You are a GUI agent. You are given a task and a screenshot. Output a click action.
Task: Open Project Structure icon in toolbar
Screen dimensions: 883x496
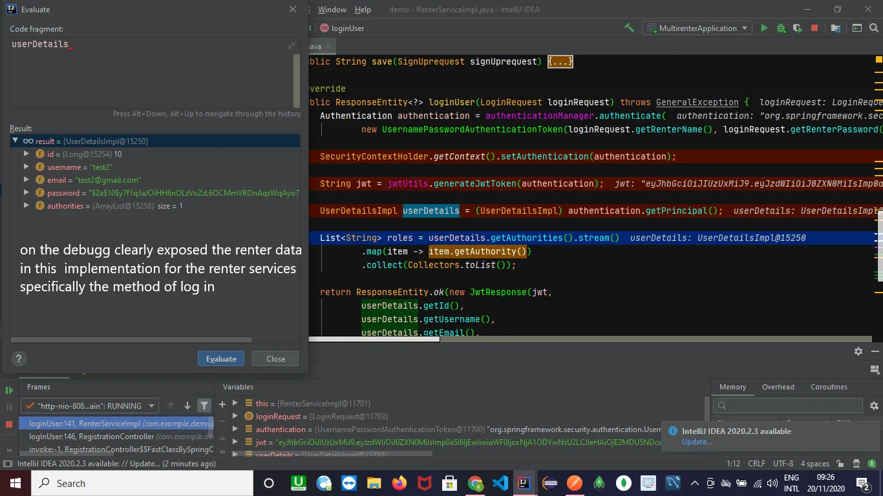coord(836,28)
